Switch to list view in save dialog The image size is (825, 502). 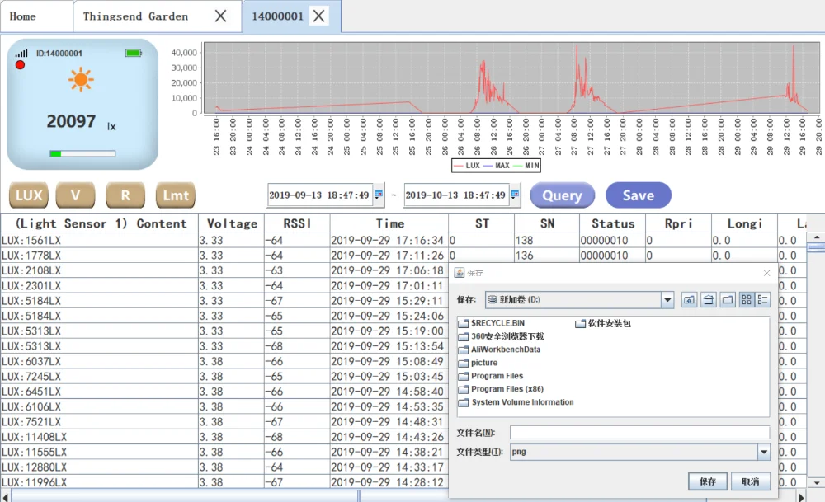[x=747, y=300]
